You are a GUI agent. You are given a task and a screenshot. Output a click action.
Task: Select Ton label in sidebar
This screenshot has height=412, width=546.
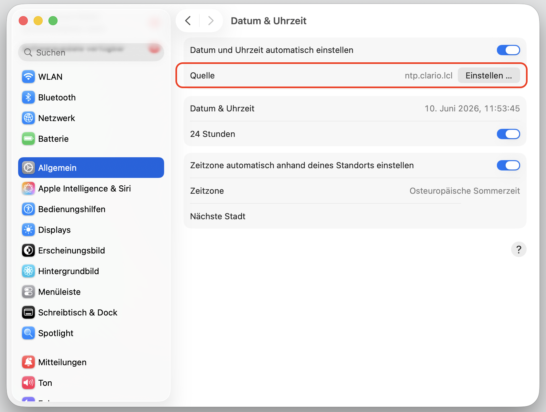pos(45,383)
